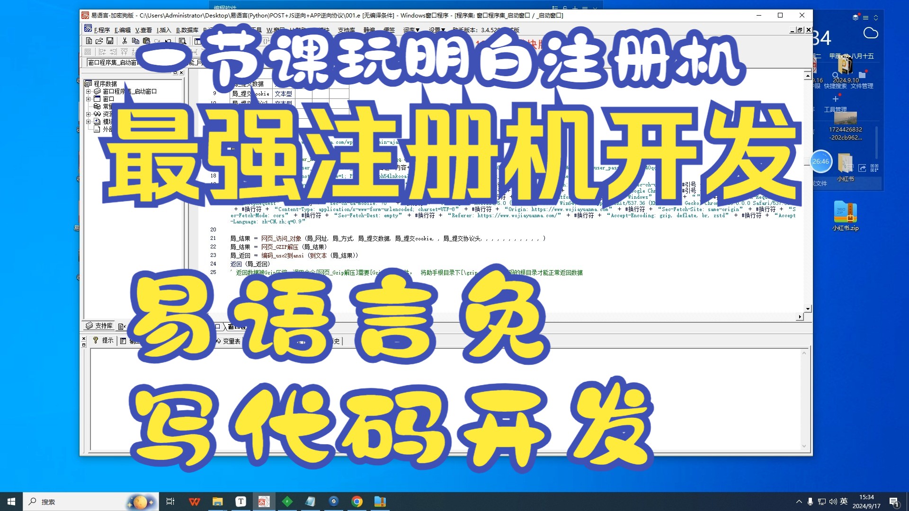909x511 pixels.
Task: Click the widget layers icon
Action: 856,18
